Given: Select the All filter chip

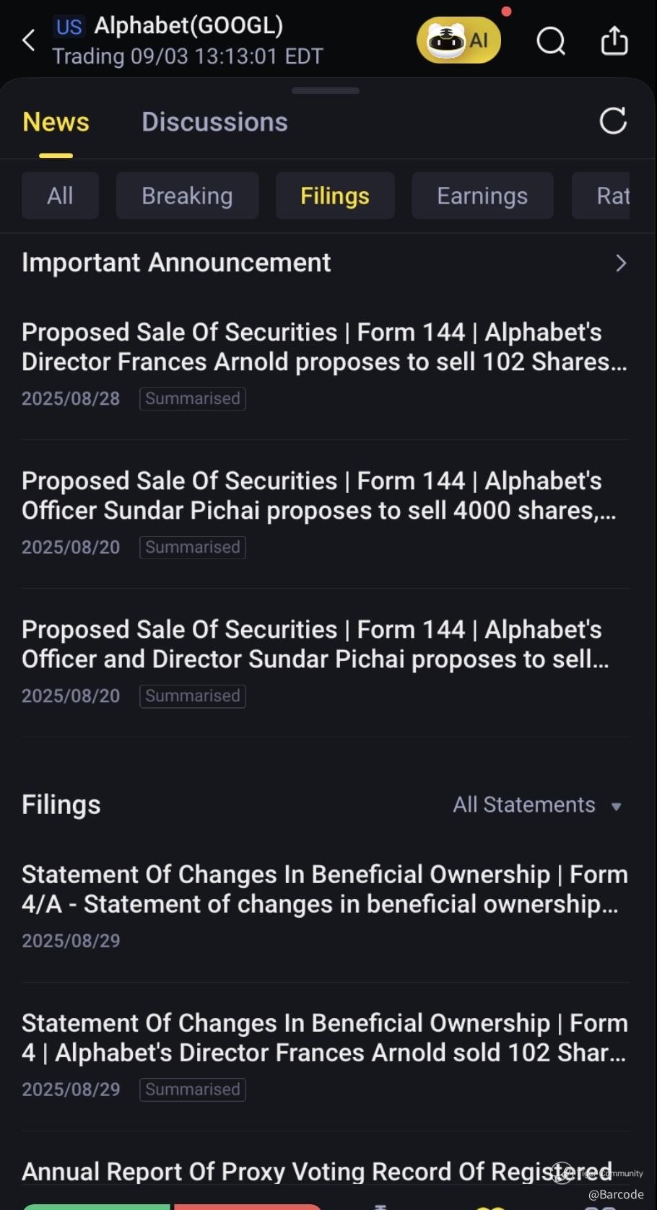Looking at the screenshot, I should pos(60,196).
